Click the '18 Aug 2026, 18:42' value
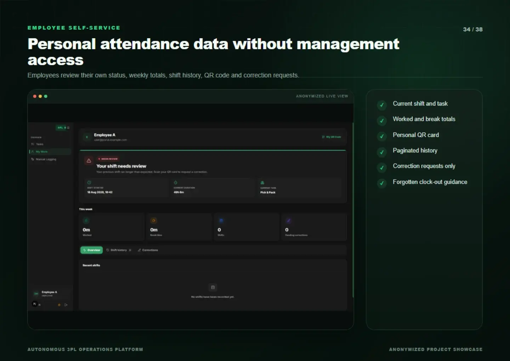 pyautogui.click(x=100, y=192)
